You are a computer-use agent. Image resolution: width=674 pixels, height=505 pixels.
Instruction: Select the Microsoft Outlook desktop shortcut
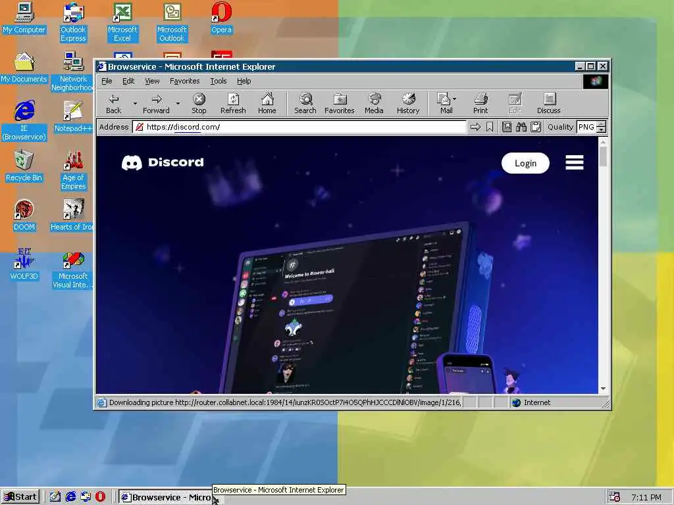[172, 22]
